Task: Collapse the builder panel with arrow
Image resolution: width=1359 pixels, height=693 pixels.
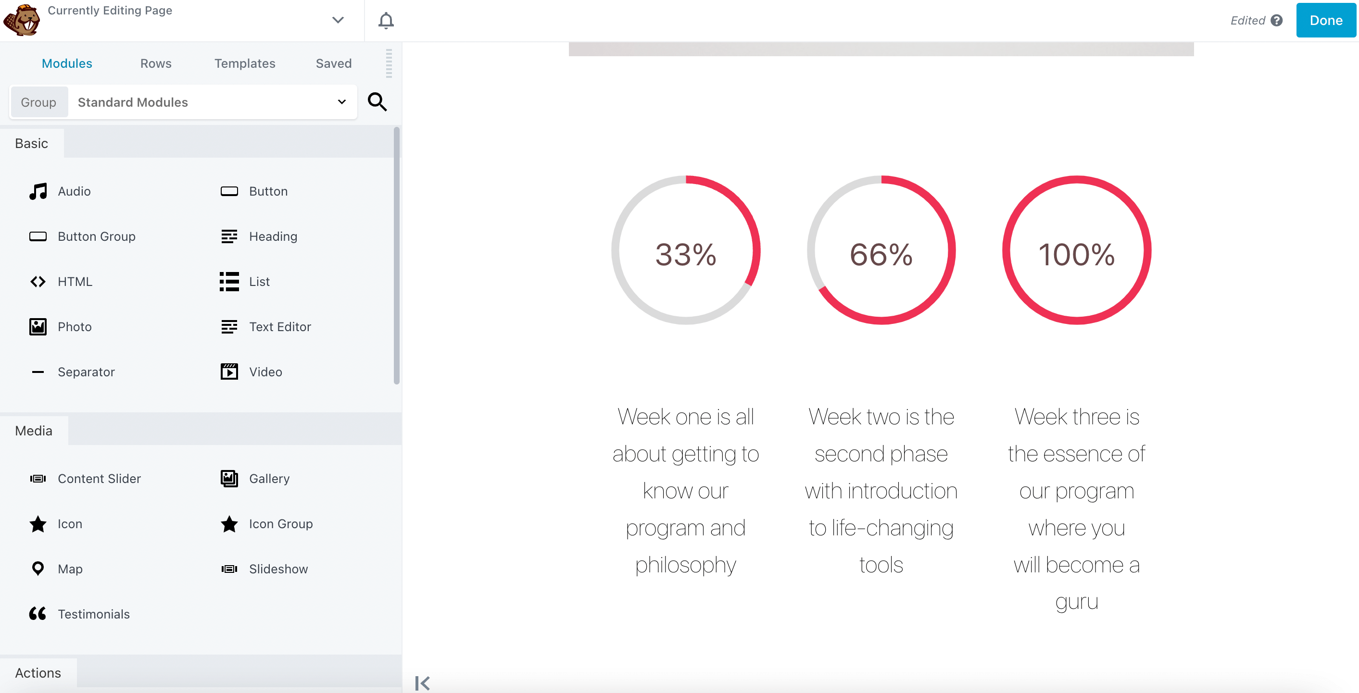Action: pos(422,682)
